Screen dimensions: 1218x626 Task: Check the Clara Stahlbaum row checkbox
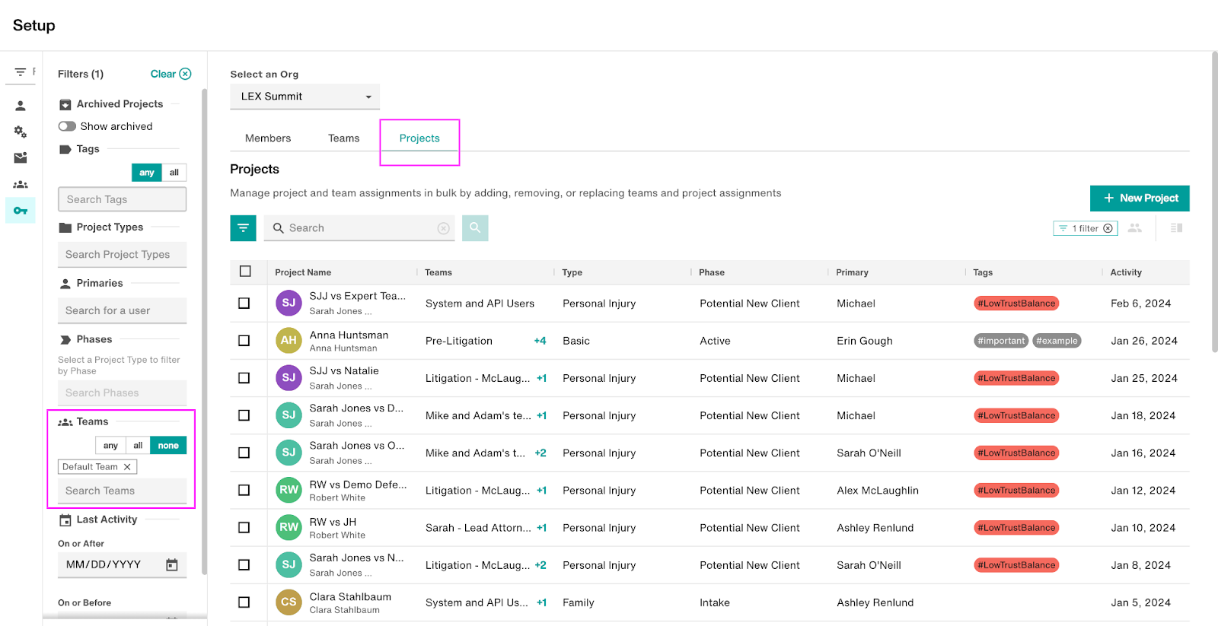coord(244,602)
